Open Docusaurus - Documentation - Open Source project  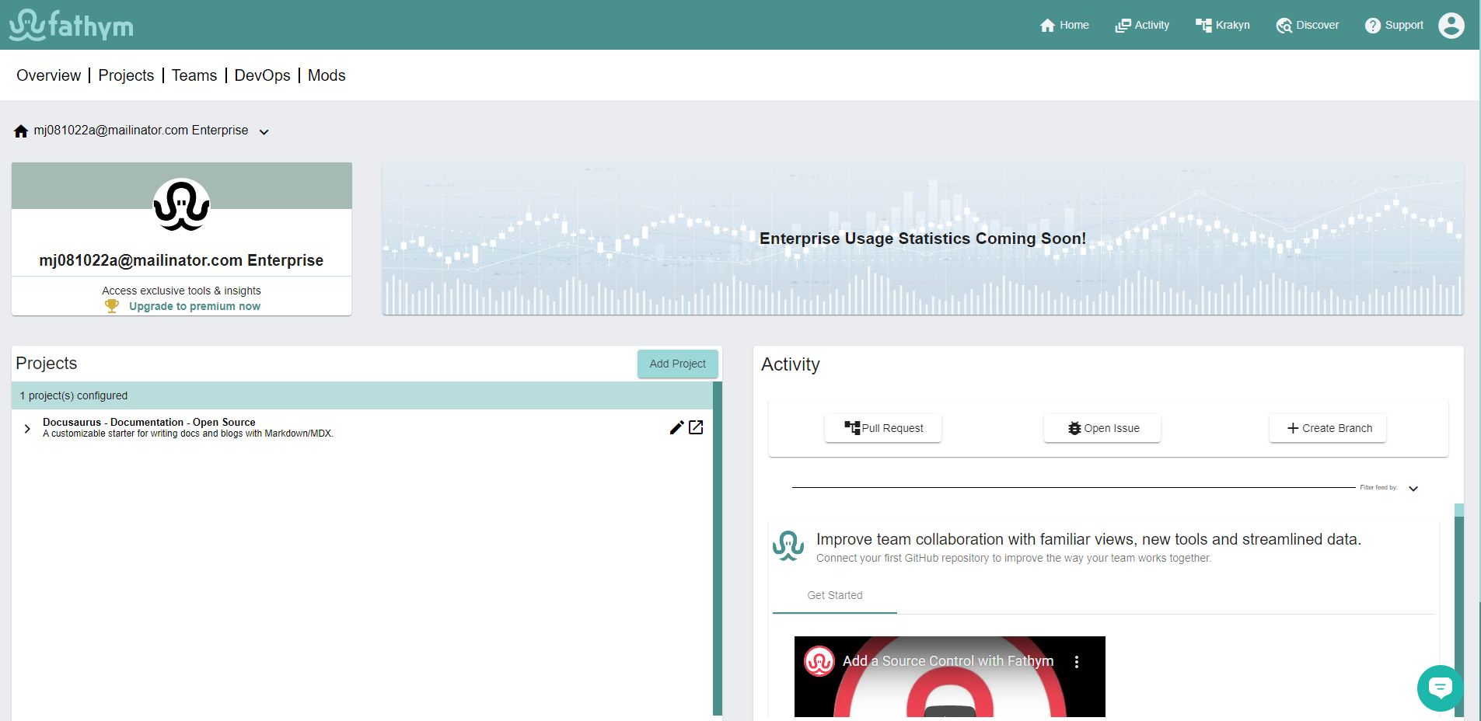coord(149,423)
